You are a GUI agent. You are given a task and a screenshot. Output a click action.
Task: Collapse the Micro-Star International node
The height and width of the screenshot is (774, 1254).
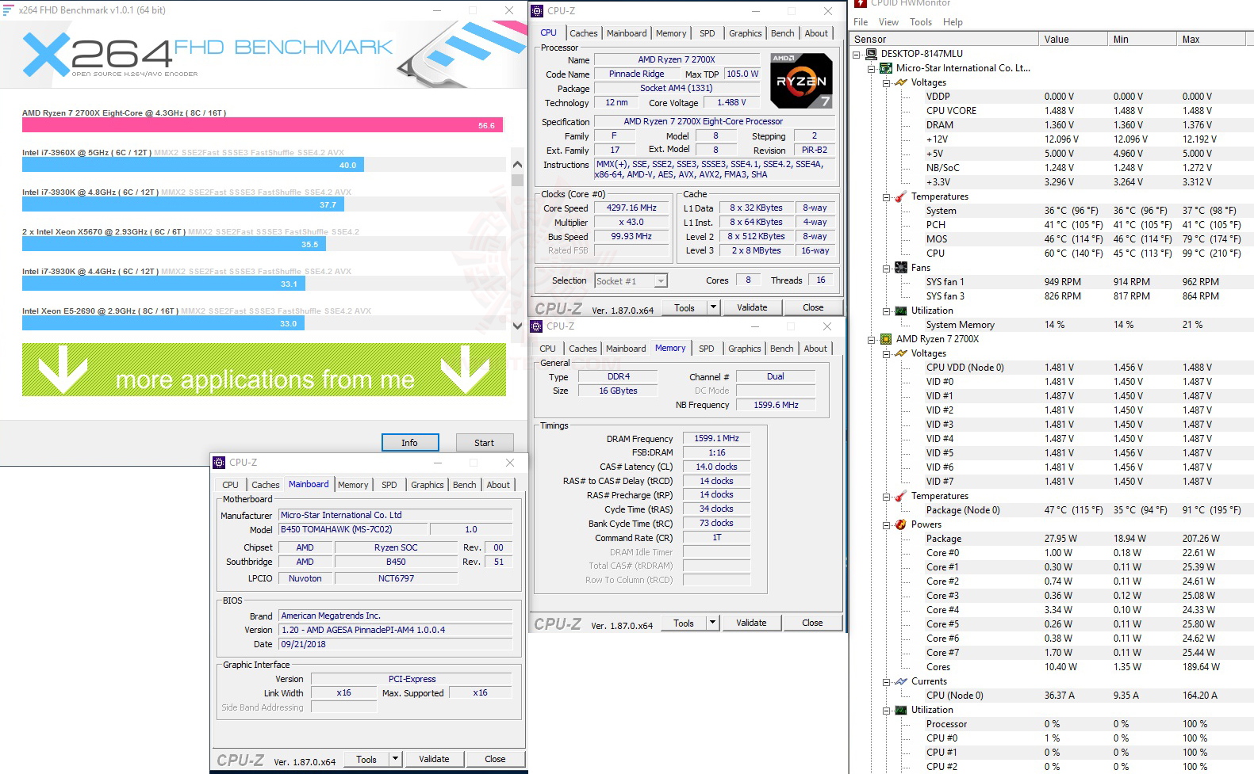click(x=872, y=69)
